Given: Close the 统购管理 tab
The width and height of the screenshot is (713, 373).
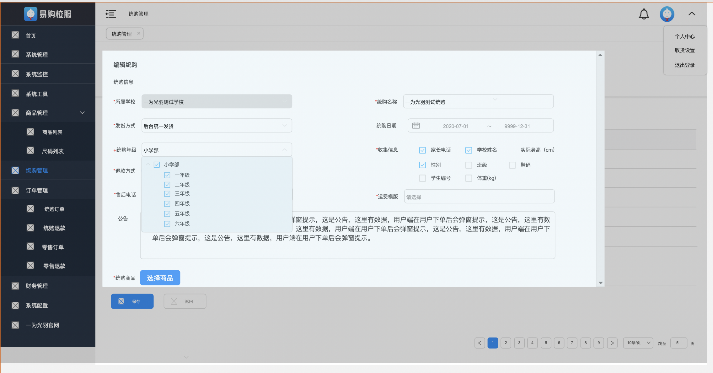Looking at the screenshot, I should coord(138,33).
